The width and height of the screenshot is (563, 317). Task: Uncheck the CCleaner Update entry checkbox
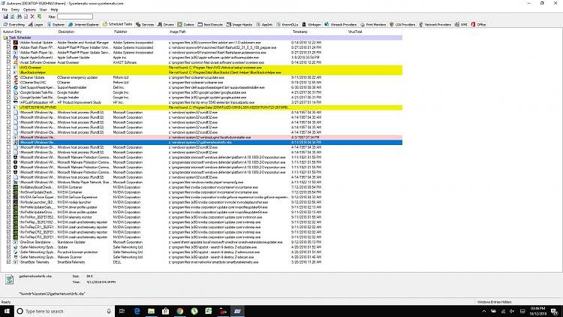[x=8, y=77]
